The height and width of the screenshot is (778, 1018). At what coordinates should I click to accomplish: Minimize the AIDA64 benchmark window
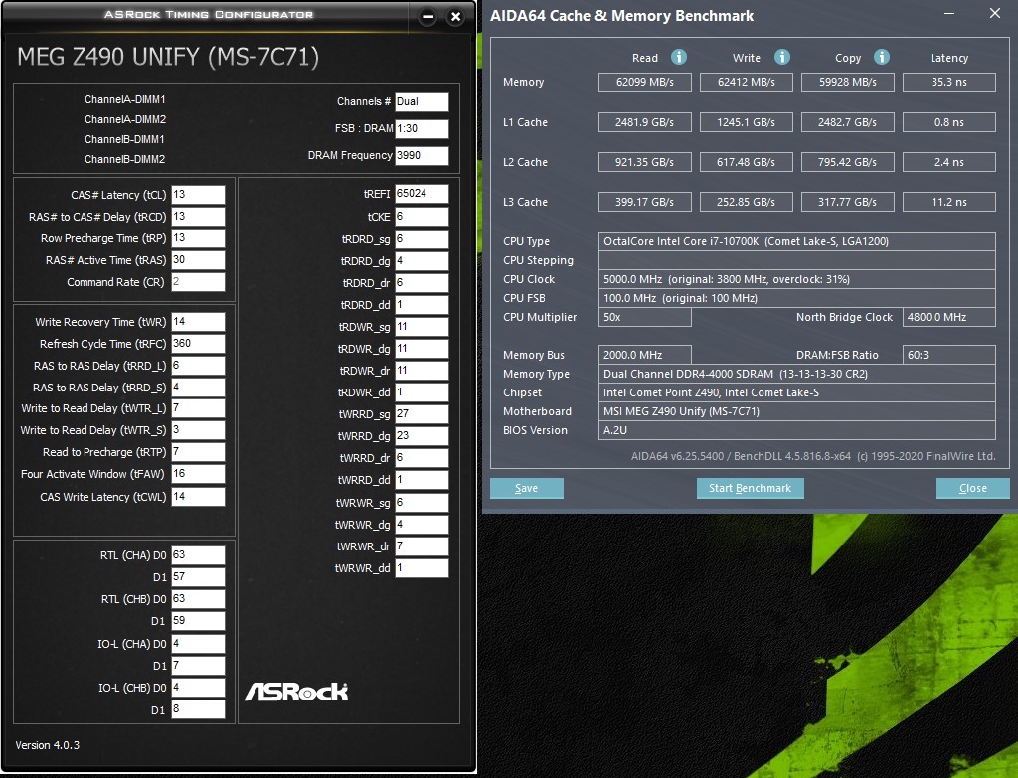pyautogui.click(x=949, y=14)
